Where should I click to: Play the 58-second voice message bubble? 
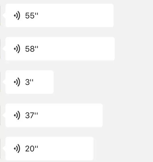(60, 49)
